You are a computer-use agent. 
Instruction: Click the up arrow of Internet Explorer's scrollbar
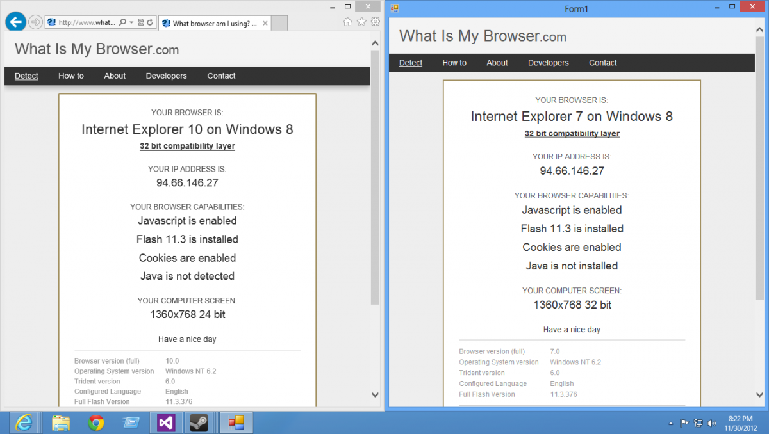[375, 44]
